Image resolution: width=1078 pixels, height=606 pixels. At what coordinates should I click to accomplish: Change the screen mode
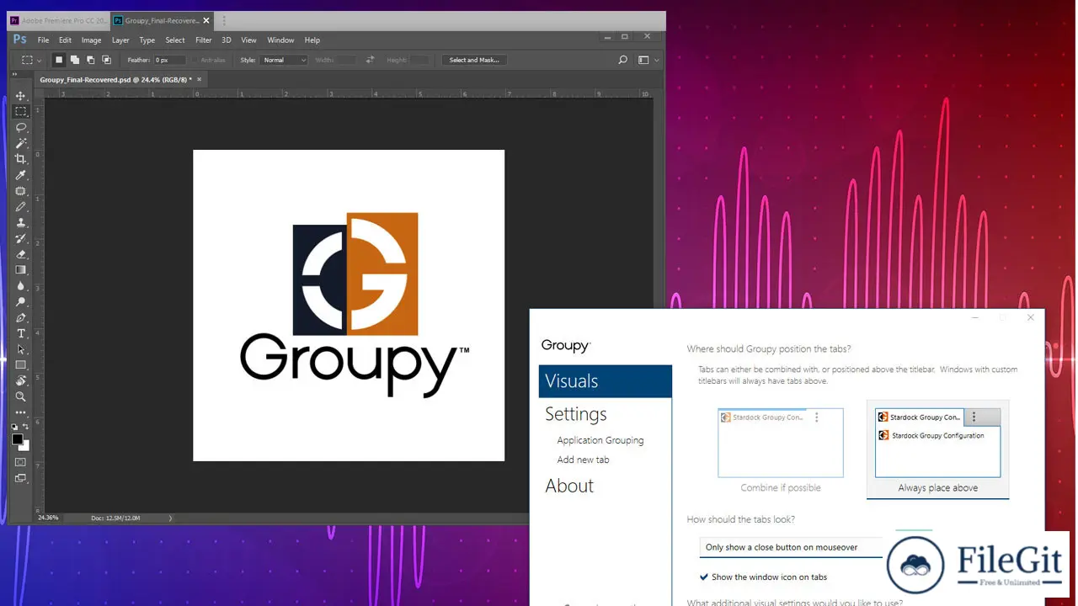click(x=21, y=478)
